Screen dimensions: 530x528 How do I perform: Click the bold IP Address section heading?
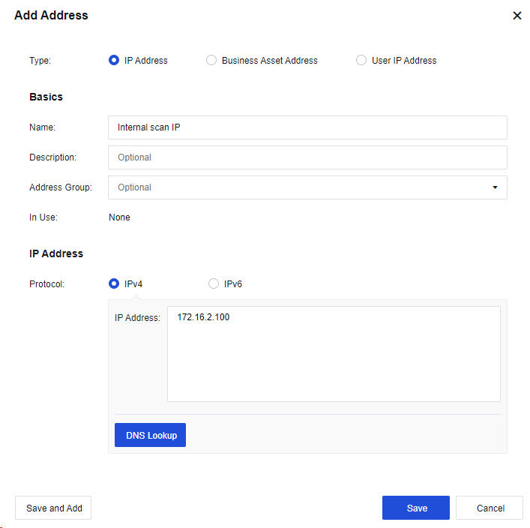point(56,253)
